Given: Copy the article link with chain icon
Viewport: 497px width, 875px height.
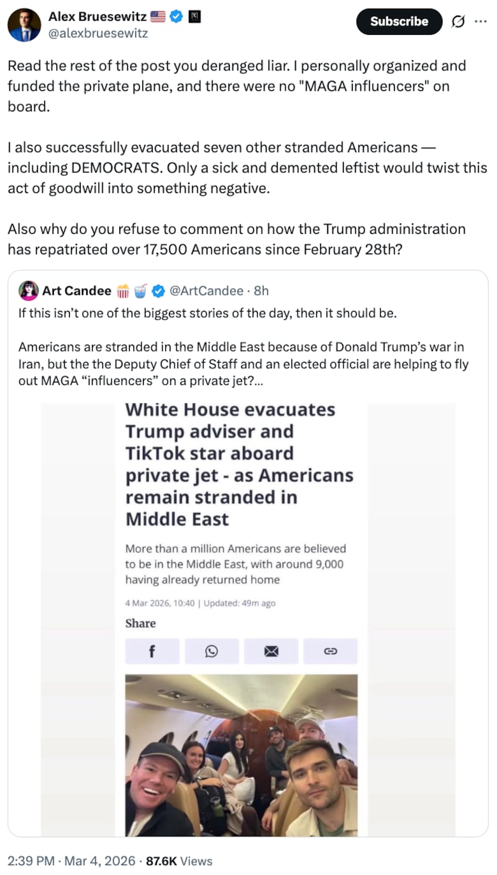Looking at the screenshot, I should point(331,651).
